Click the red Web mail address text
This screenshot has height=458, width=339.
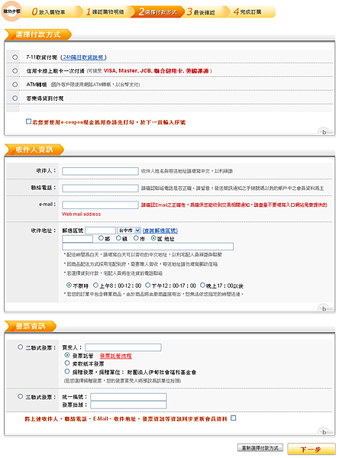click(81, 214)
